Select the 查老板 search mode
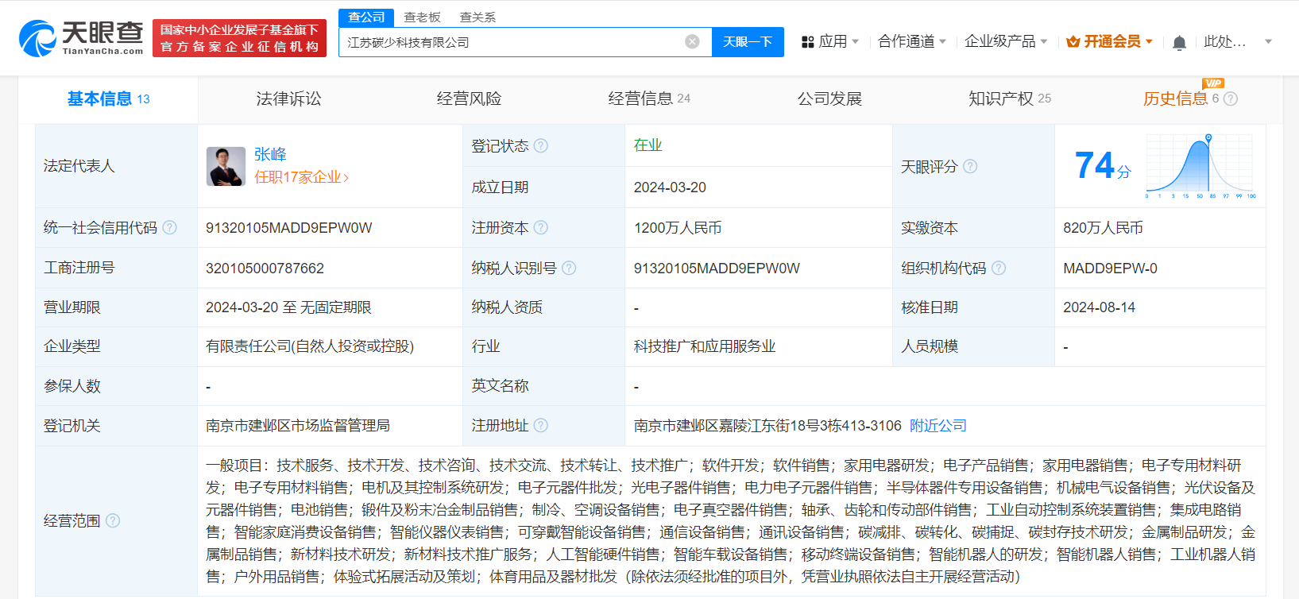The width and height of the screenshot is (1299, 599). point(422,17)
